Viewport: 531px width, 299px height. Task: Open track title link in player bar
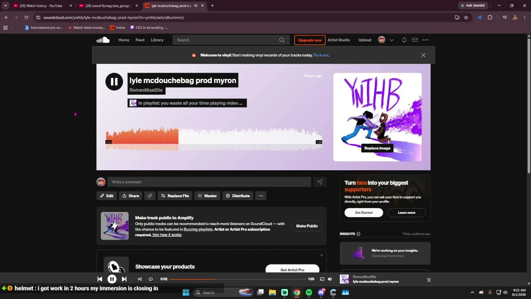point(376,282)
